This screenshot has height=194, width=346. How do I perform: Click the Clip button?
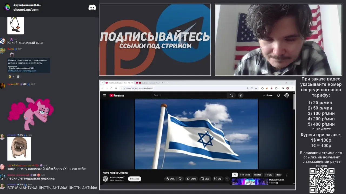click(x=218, y=179)
